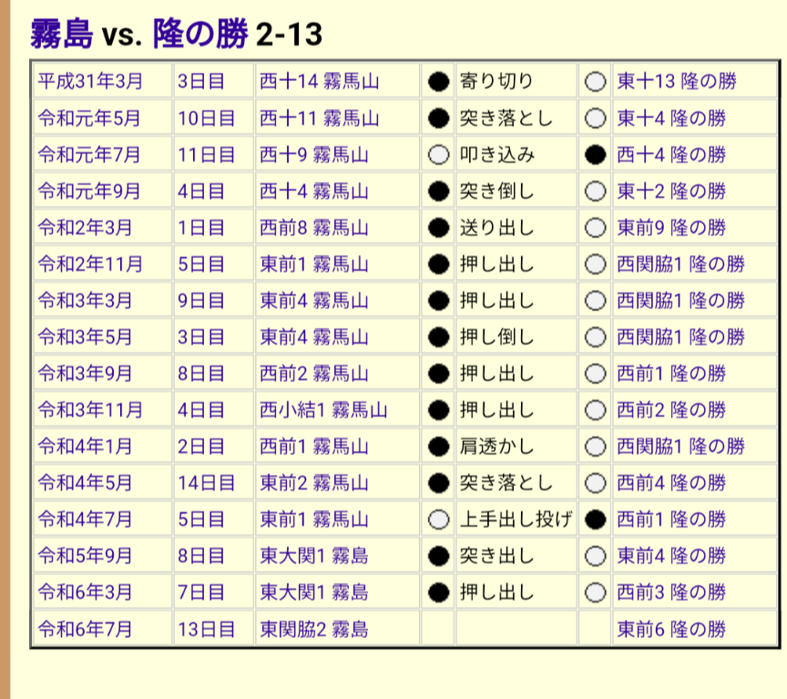
Task: Select the 東十2 隆の勝 rank link
Action: tap(671, 191)
